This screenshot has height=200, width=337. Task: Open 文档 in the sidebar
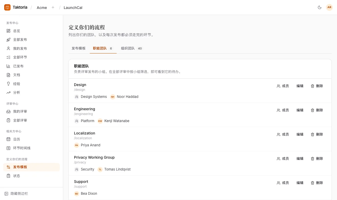(32, 75)
